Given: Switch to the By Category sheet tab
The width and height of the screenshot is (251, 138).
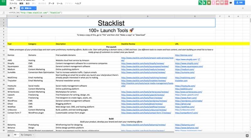Looking at the screenshot, I should pos(26,135).
